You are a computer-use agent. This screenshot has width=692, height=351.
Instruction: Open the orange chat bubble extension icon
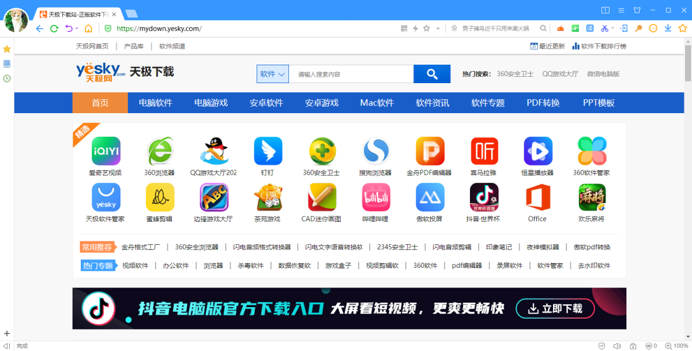pos(653,28)
